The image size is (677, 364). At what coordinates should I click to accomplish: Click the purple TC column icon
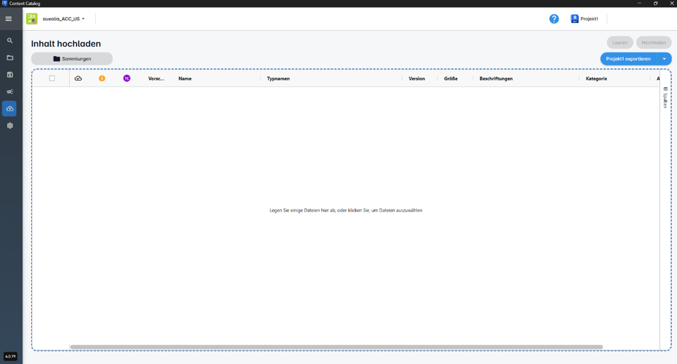pos(127,78)
